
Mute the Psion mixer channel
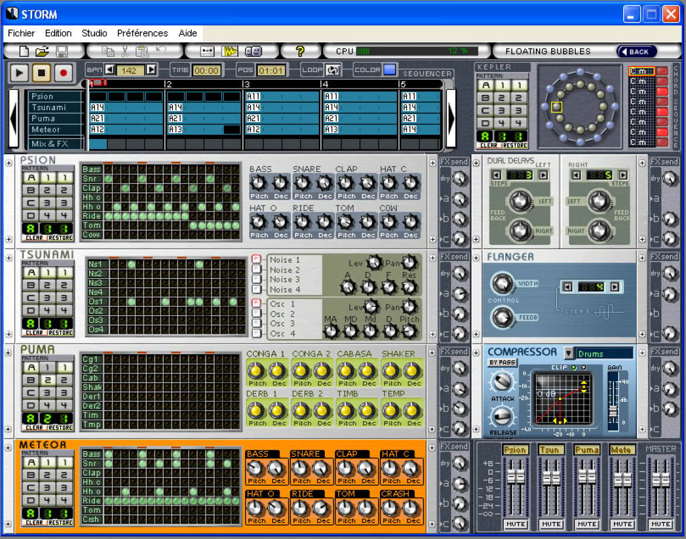515,524
